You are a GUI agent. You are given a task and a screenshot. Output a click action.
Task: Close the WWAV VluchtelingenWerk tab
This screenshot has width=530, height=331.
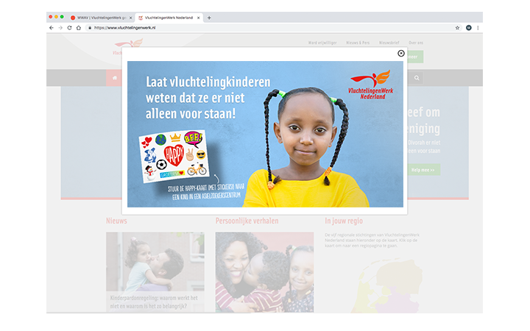(131, 18)
